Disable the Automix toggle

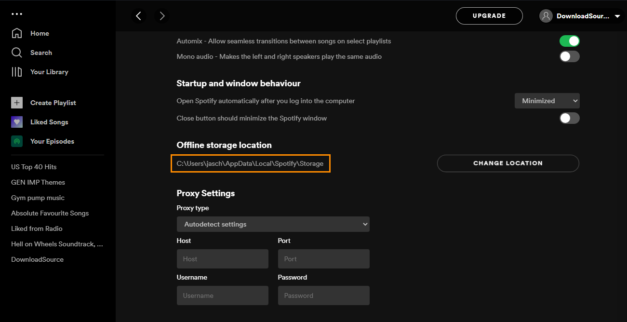click(569, 41)
